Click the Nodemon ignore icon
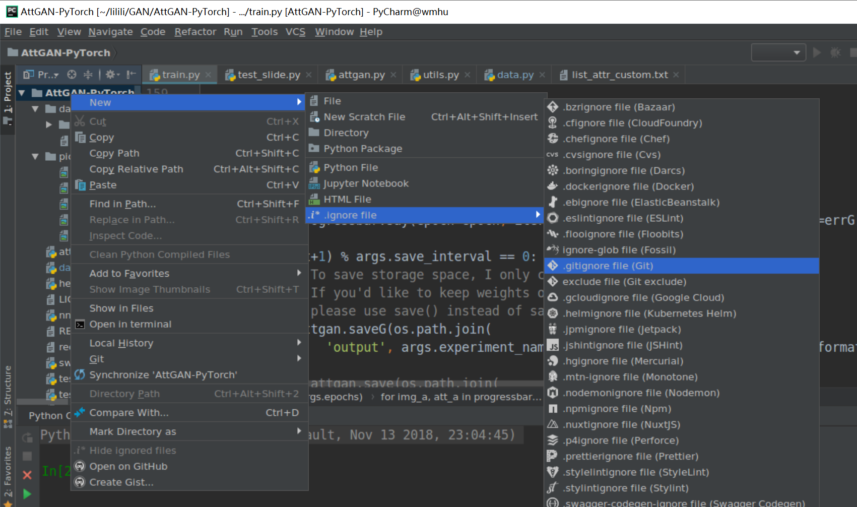This screenshot has height=507, width=857. tap(553, 393)
